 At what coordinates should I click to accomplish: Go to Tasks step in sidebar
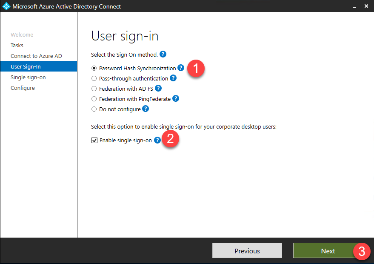point(17,46)
